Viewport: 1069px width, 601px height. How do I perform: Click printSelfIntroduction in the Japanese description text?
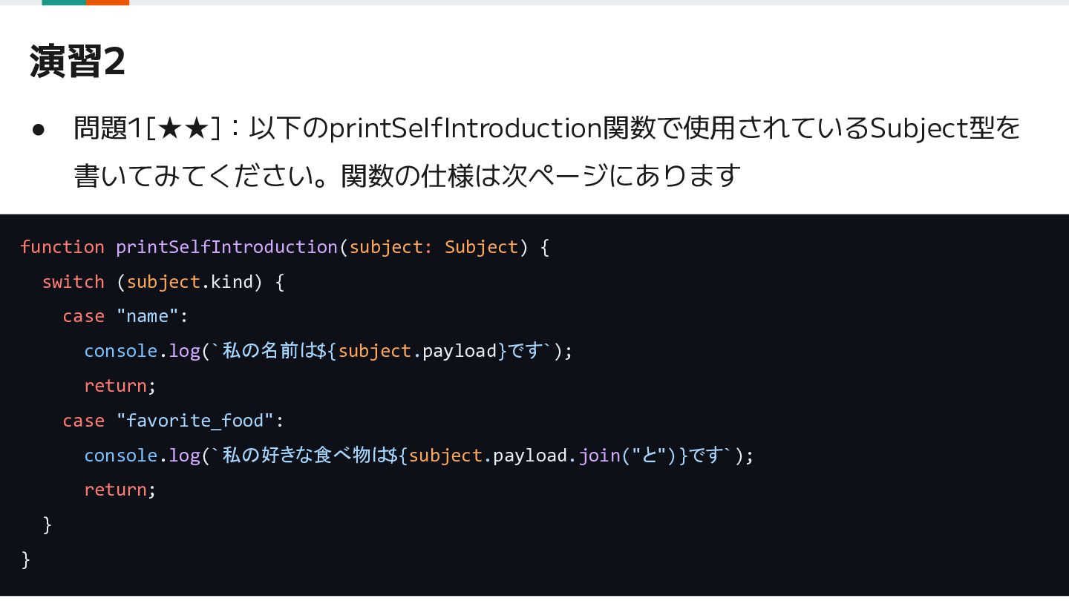[x=465, y=128]
